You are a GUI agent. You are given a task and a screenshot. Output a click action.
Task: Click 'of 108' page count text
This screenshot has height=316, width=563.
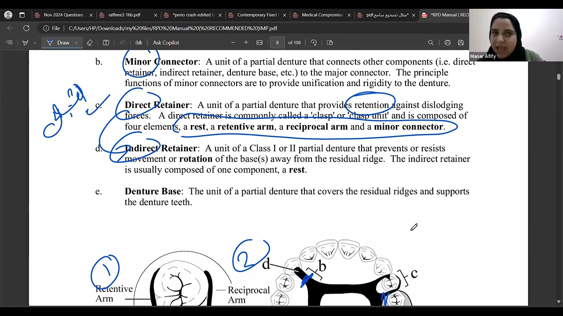point(294,43)
